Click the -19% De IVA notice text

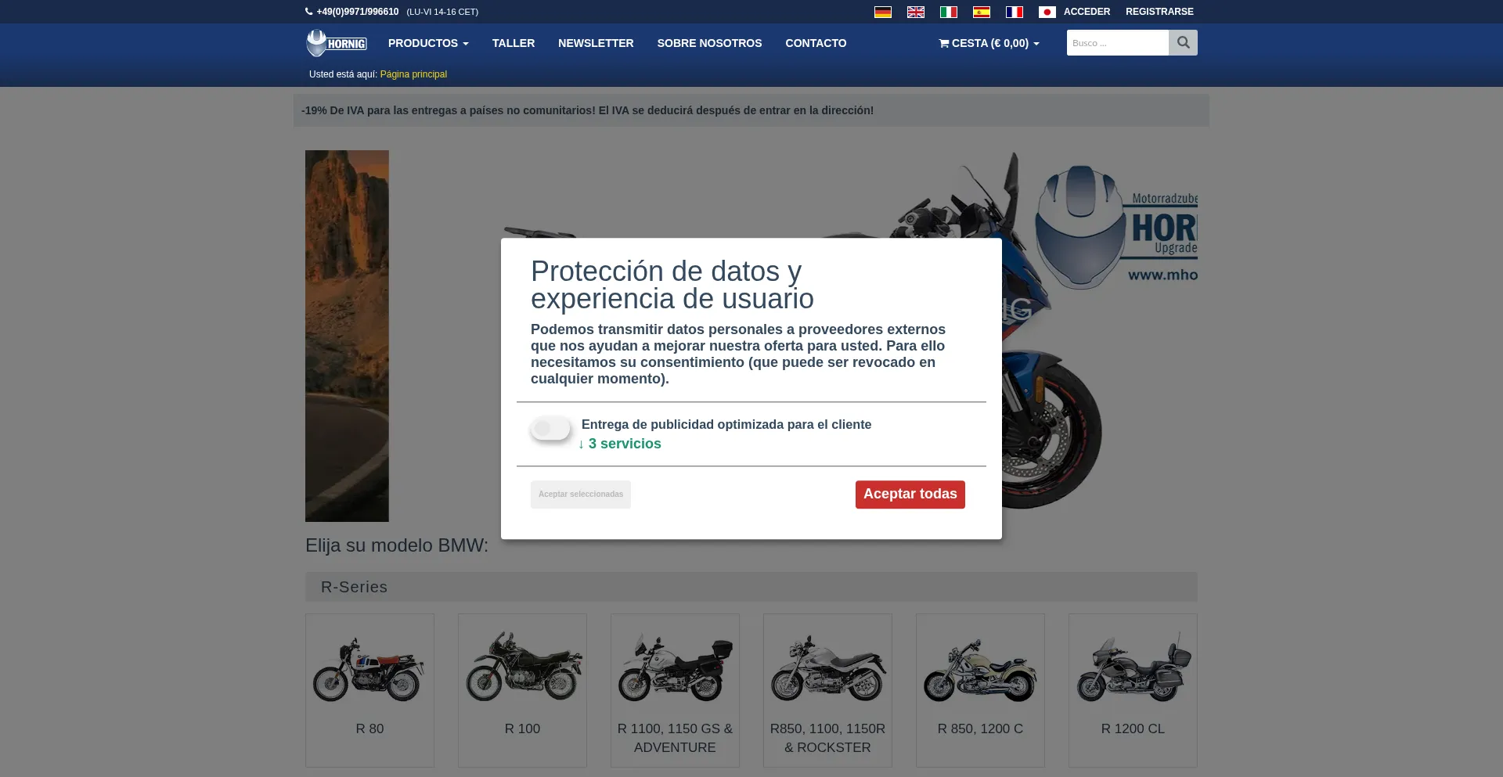tap(587, 110)
